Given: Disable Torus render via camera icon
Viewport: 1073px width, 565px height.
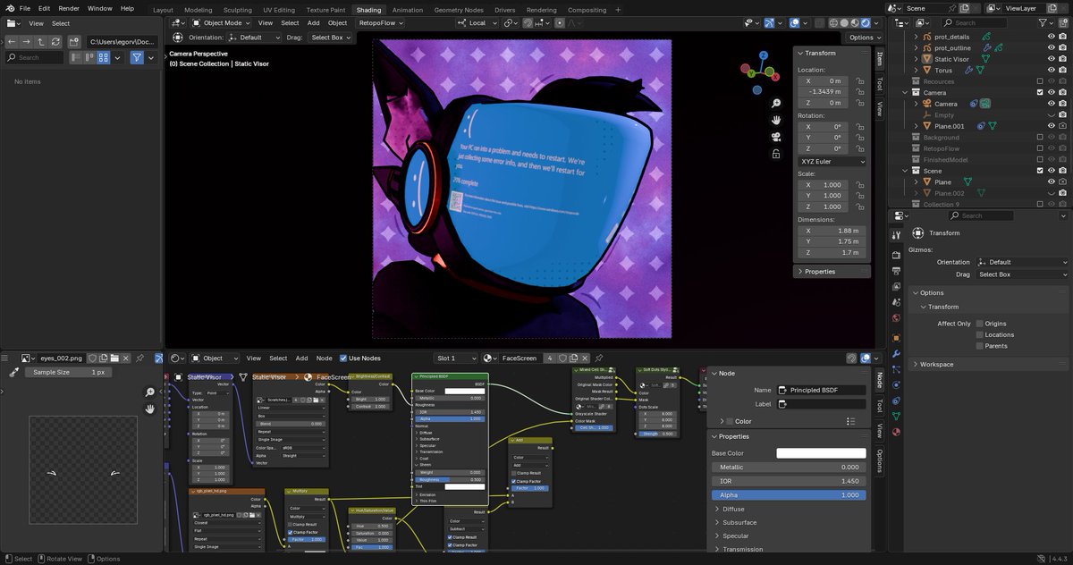Looking at the screenshot, I should point(1063,70).
